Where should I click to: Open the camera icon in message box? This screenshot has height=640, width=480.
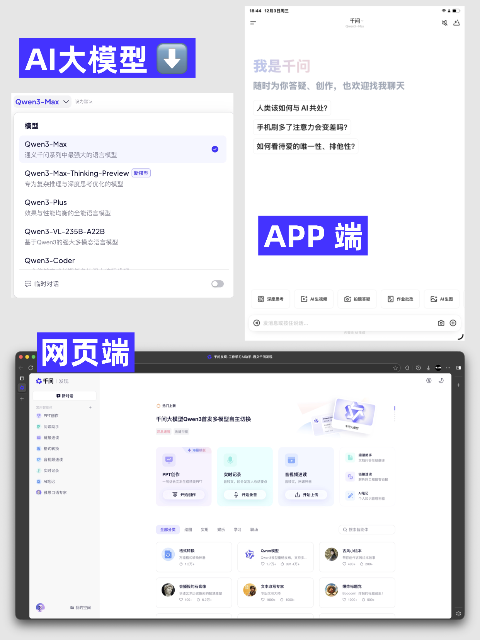click(441, 323)
